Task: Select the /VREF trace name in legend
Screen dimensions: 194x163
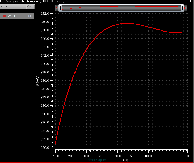Action: (12, 16)
